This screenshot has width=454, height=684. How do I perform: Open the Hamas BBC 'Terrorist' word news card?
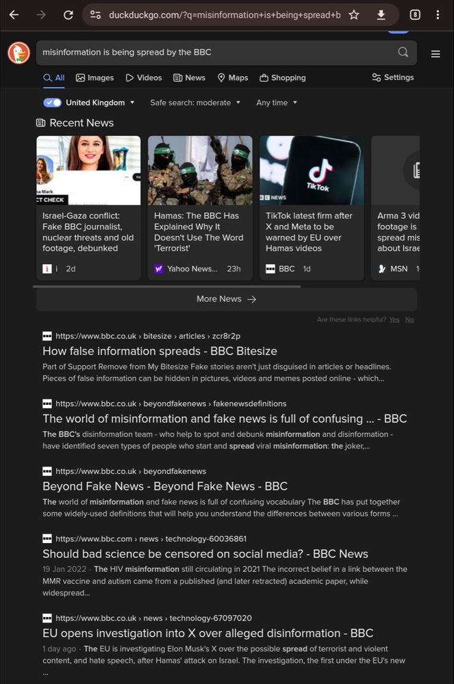pyautogui.click(x=200, y=208)
